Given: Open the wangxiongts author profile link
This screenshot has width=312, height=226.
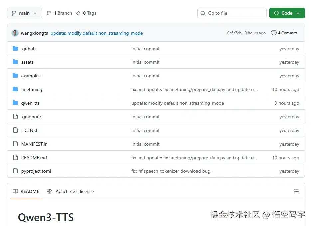Looking at the screenshot, I should (34, 33).
